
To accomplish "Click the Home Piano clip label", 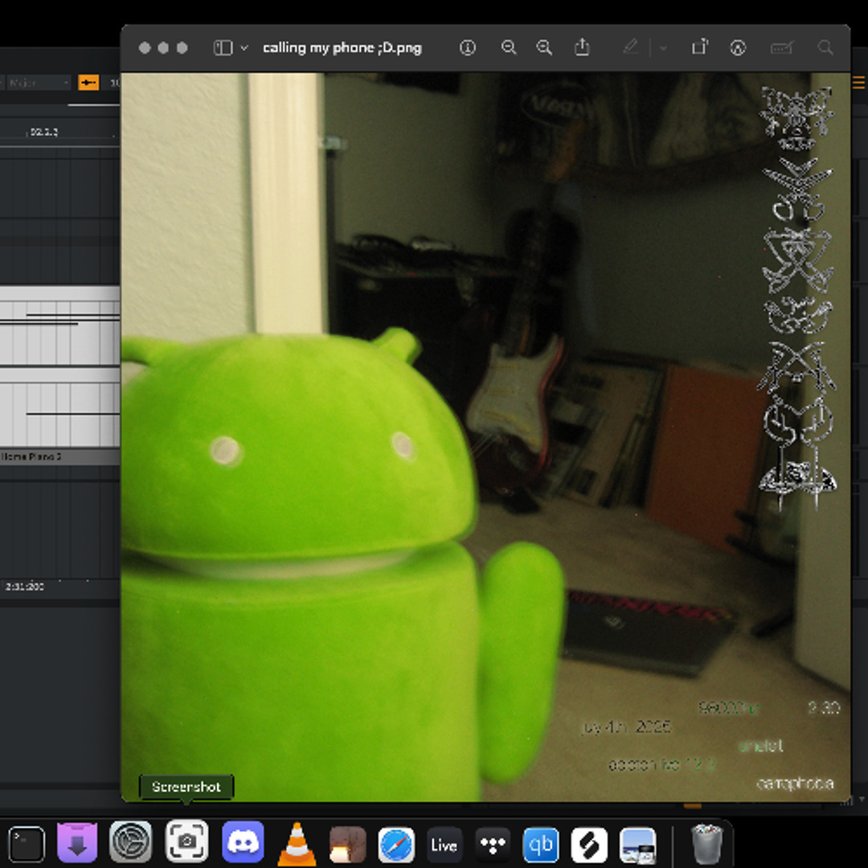I will 32,457.
